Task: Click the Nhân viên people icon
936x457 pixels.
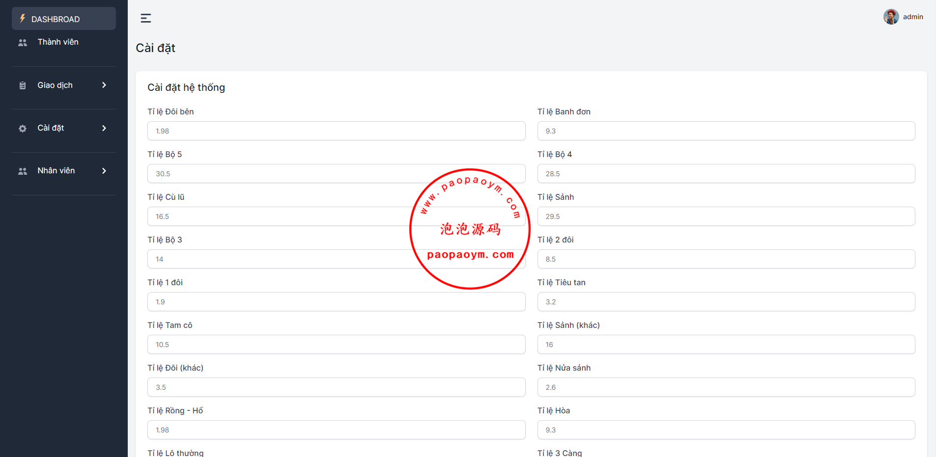Action: [23, 171]
